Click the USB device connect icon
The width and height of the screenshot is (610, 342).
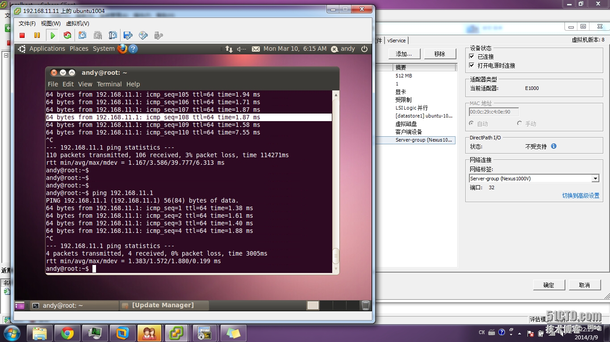click(158, 35)
